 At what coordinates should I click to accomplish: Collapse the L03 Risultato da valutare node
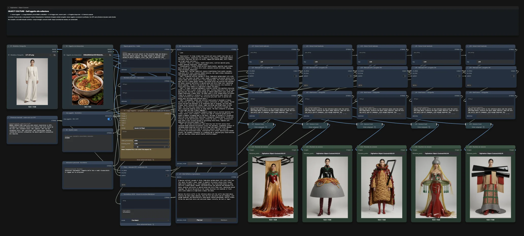point(359,147)
